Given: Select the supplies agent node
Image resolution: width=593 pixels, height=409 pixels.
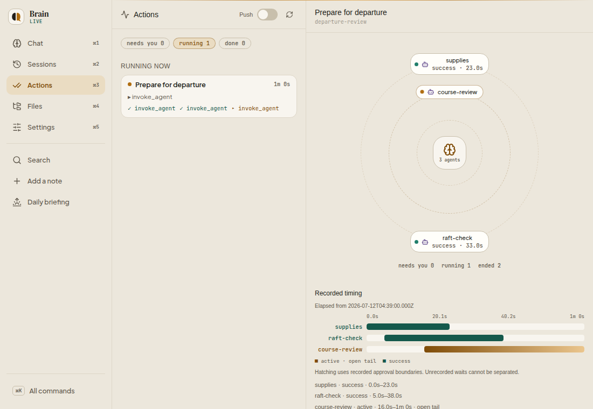Looking at the screenshot, I should pos(449,64).
